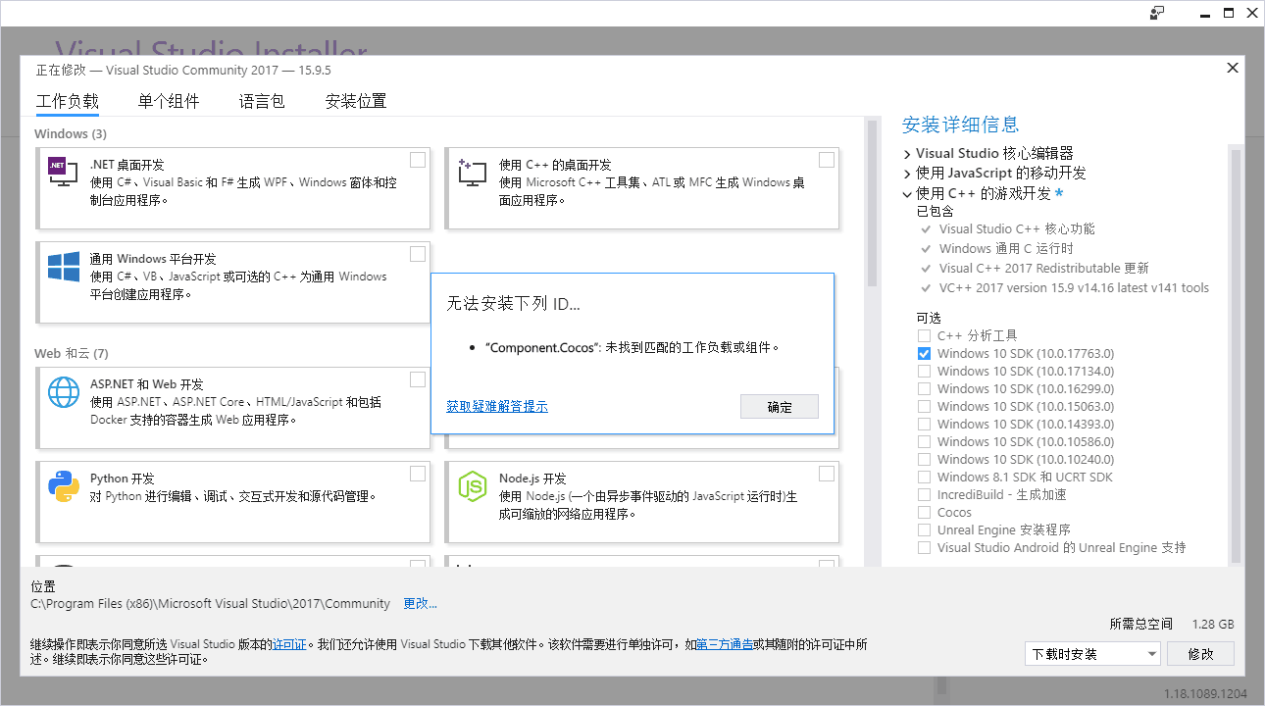The height and width of the screenshot is (706, 1265).
Task: Open the 第三方通告 link
Action: (x=725, y=644)
